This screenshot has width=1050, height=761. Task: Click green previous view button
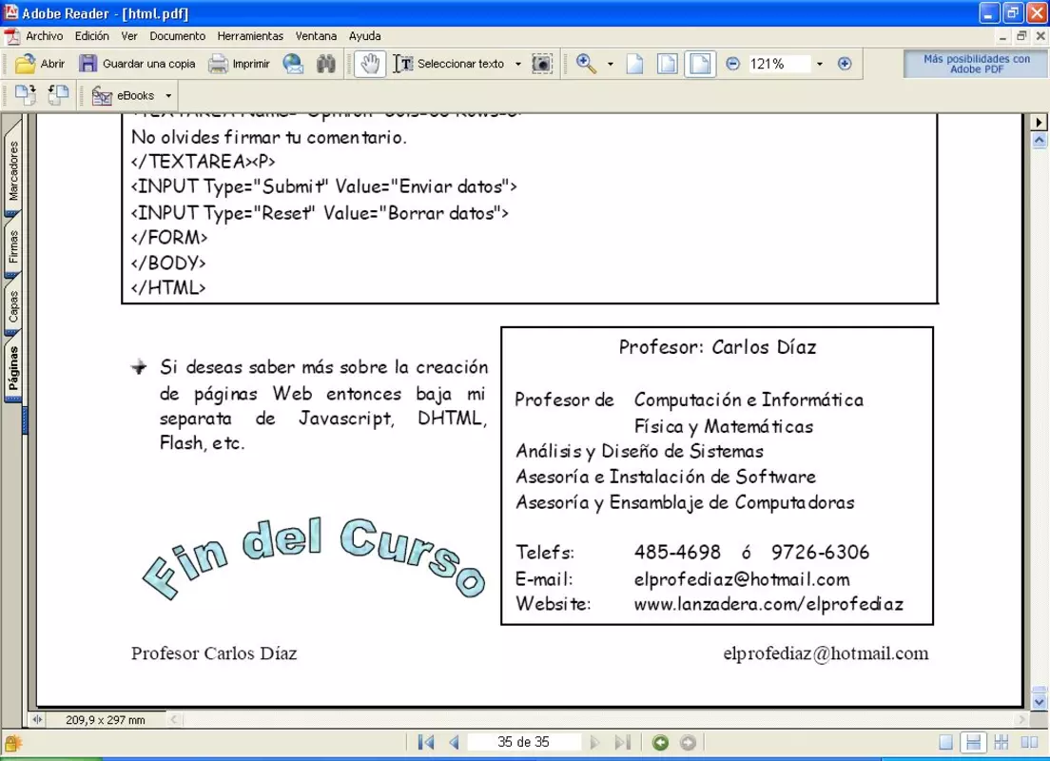pyautogui.click(x=660, y=742)
